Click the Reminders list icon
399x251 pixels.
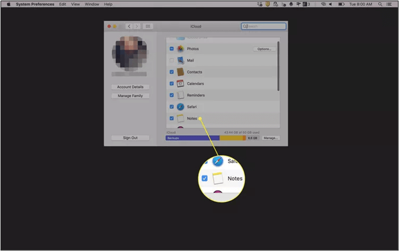[181, 95]
